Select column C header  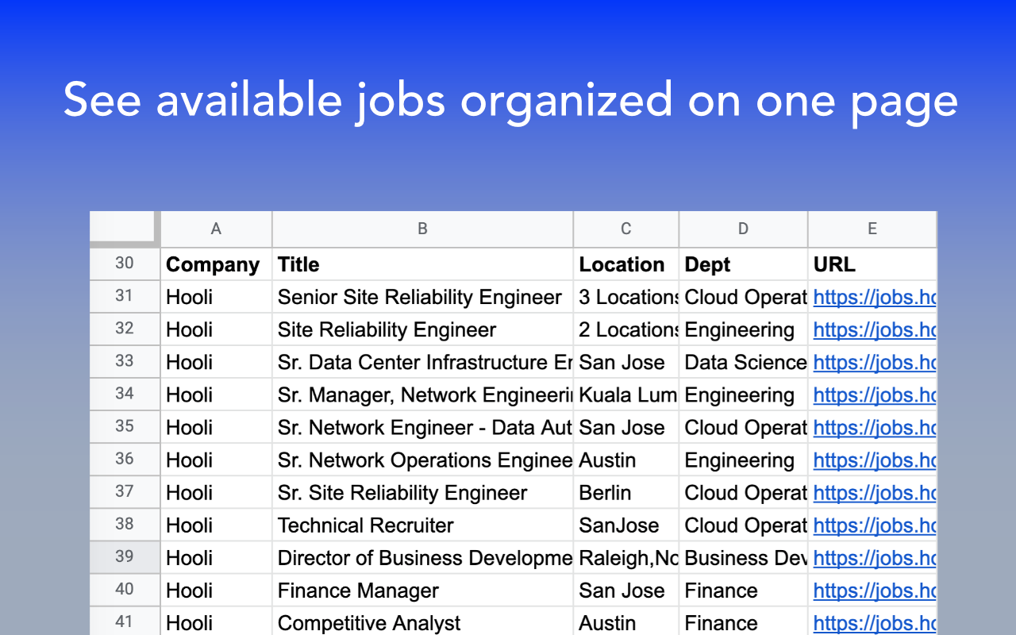[x=626, y=229]
